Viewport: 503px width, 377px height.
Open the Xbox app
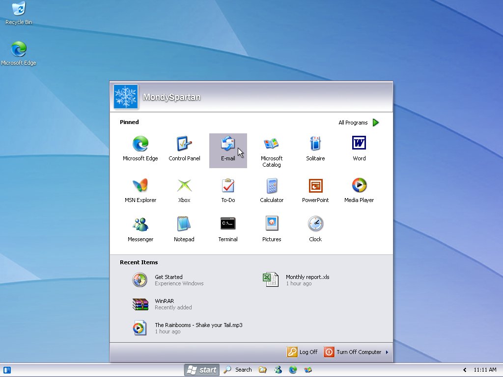[184, 190]
